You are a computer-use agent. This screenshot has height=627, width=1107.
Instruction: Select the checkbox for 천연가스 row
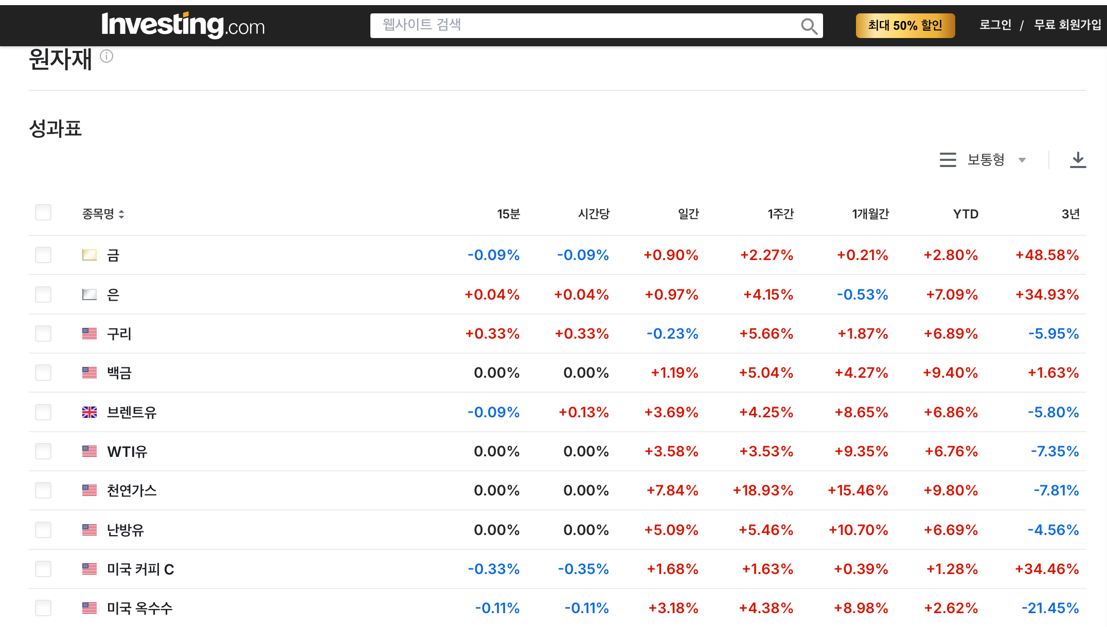click(x=43, y=490)
